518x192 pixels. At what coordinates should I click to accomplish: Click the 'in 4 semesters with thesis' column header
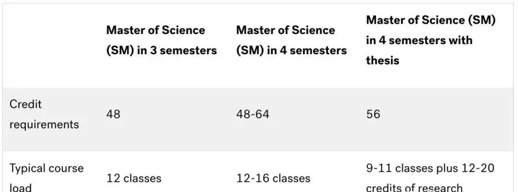pos(431,40)
